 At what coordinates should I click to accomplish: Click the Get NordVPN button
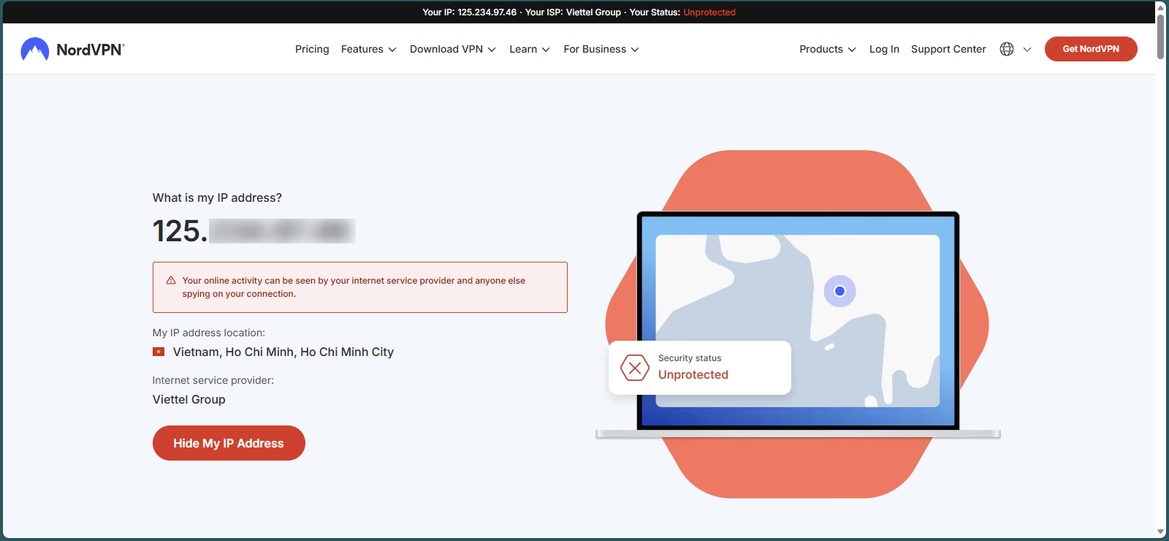point(1091,49)
